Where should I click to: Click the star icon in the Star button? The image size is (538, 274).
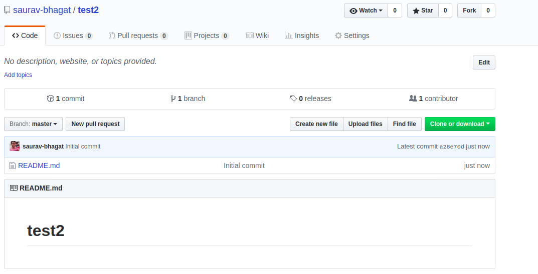pyautogui.click(x=416, y=11)
